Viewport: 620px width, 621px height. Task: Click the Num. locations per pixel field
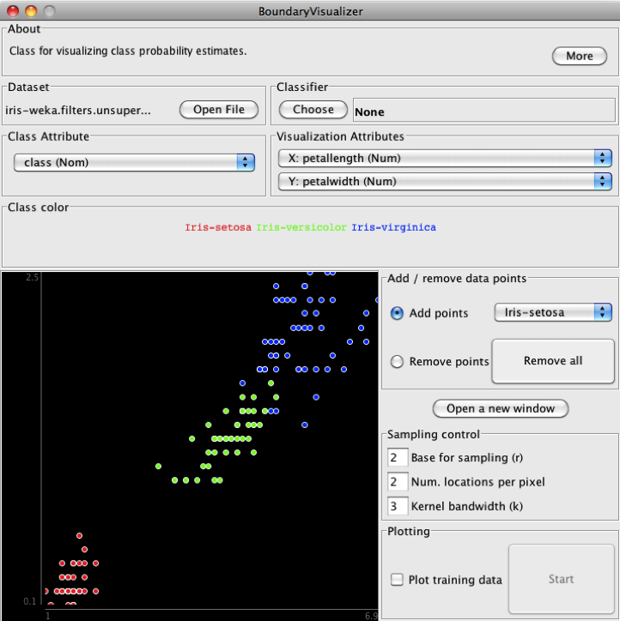(398, 482)
